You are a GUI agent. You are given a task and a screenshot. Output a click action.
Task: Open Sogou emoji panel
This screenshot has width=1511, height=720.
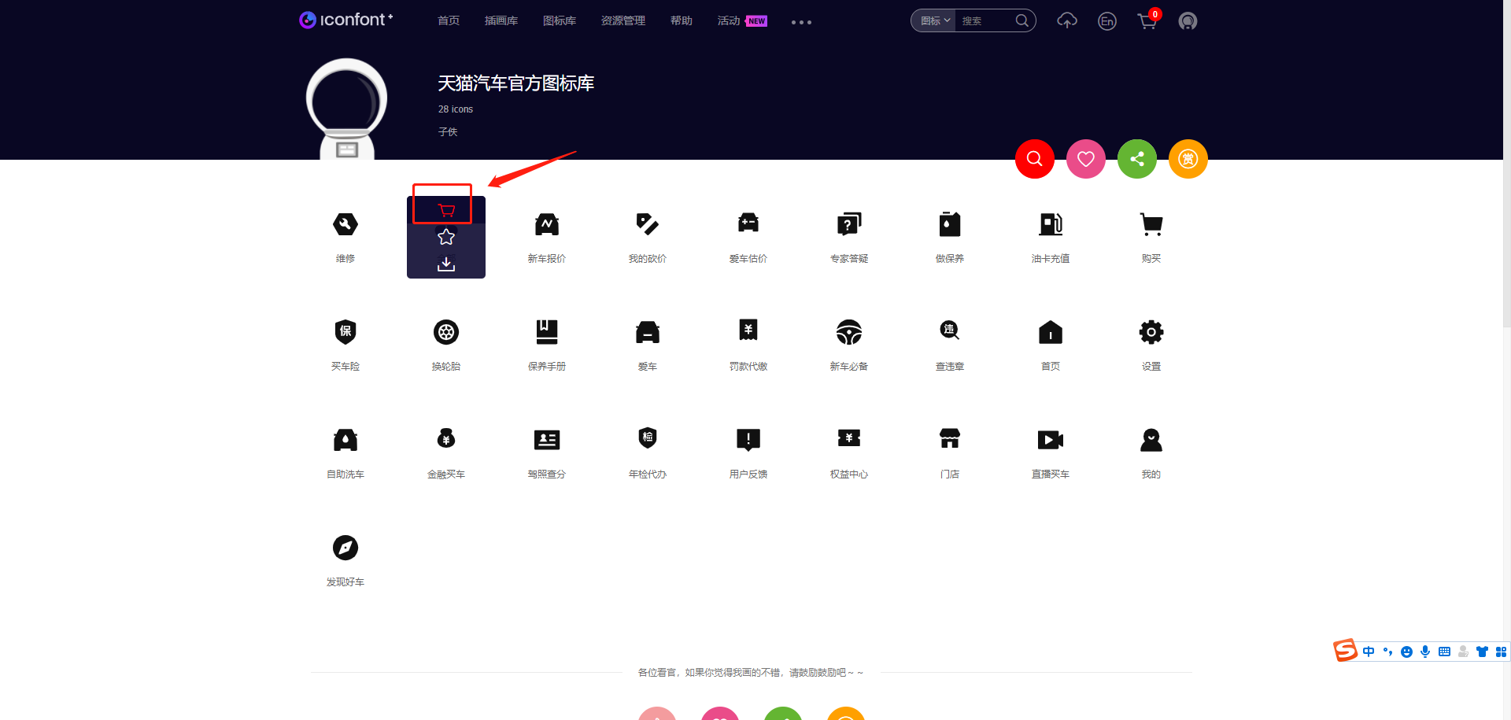(1406, 652)
